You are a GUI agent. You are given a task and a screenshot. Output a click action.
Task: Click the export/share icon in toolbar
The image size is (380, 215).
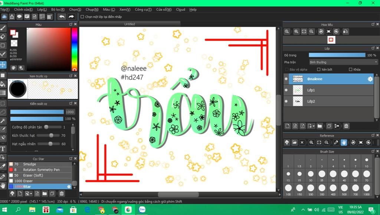tap(12, 16)
